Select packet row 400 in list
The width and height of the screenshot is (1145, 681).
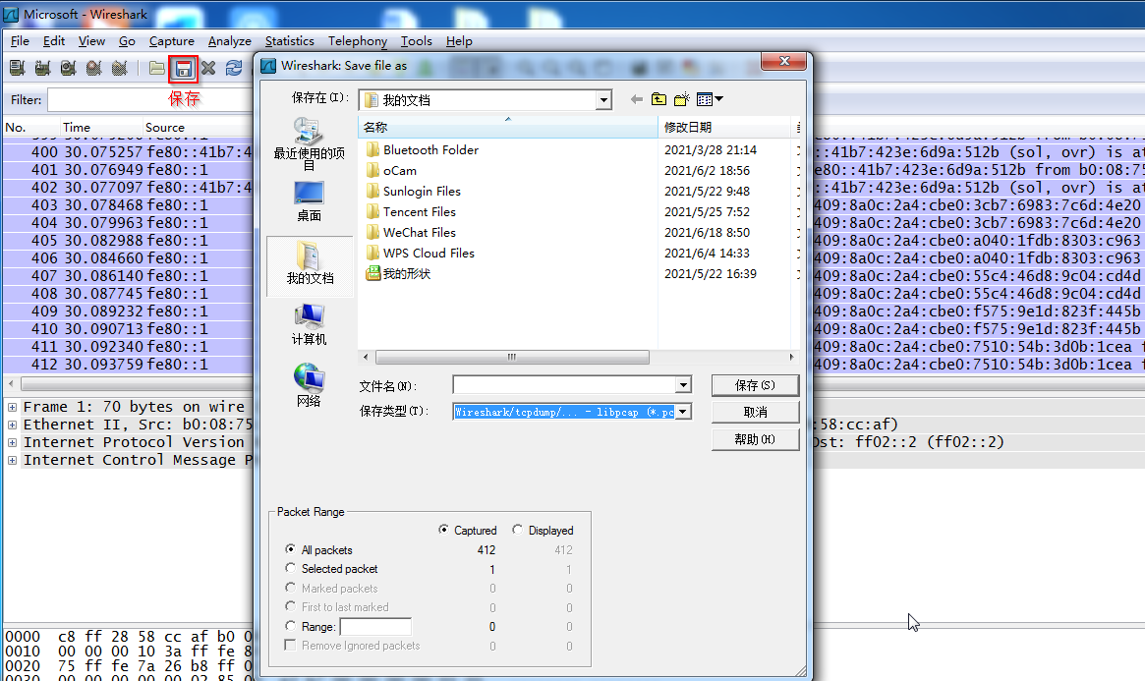coord(128,151)
